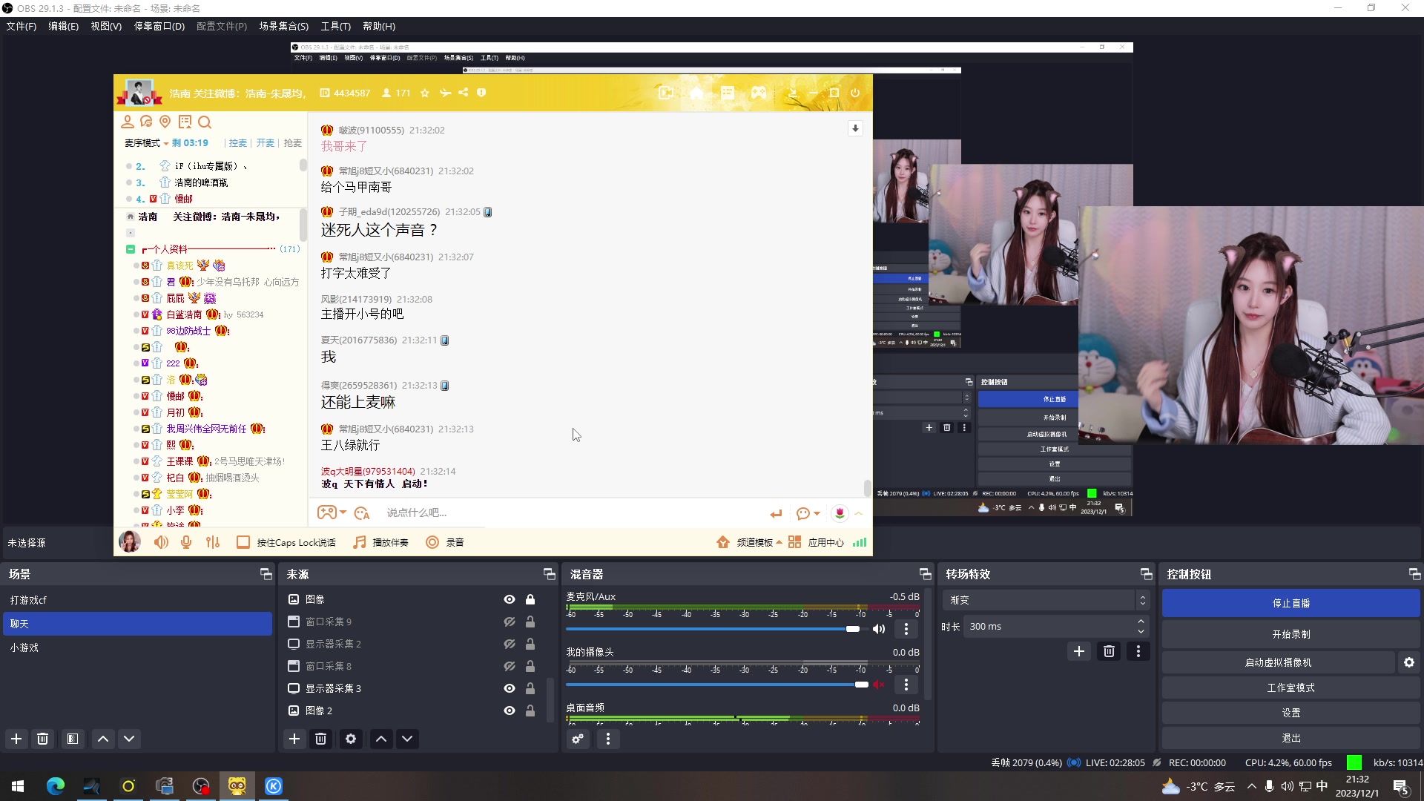Open 编辑(E) menu
This screenshot has width=1424, height=801.
tap(63, 26)
